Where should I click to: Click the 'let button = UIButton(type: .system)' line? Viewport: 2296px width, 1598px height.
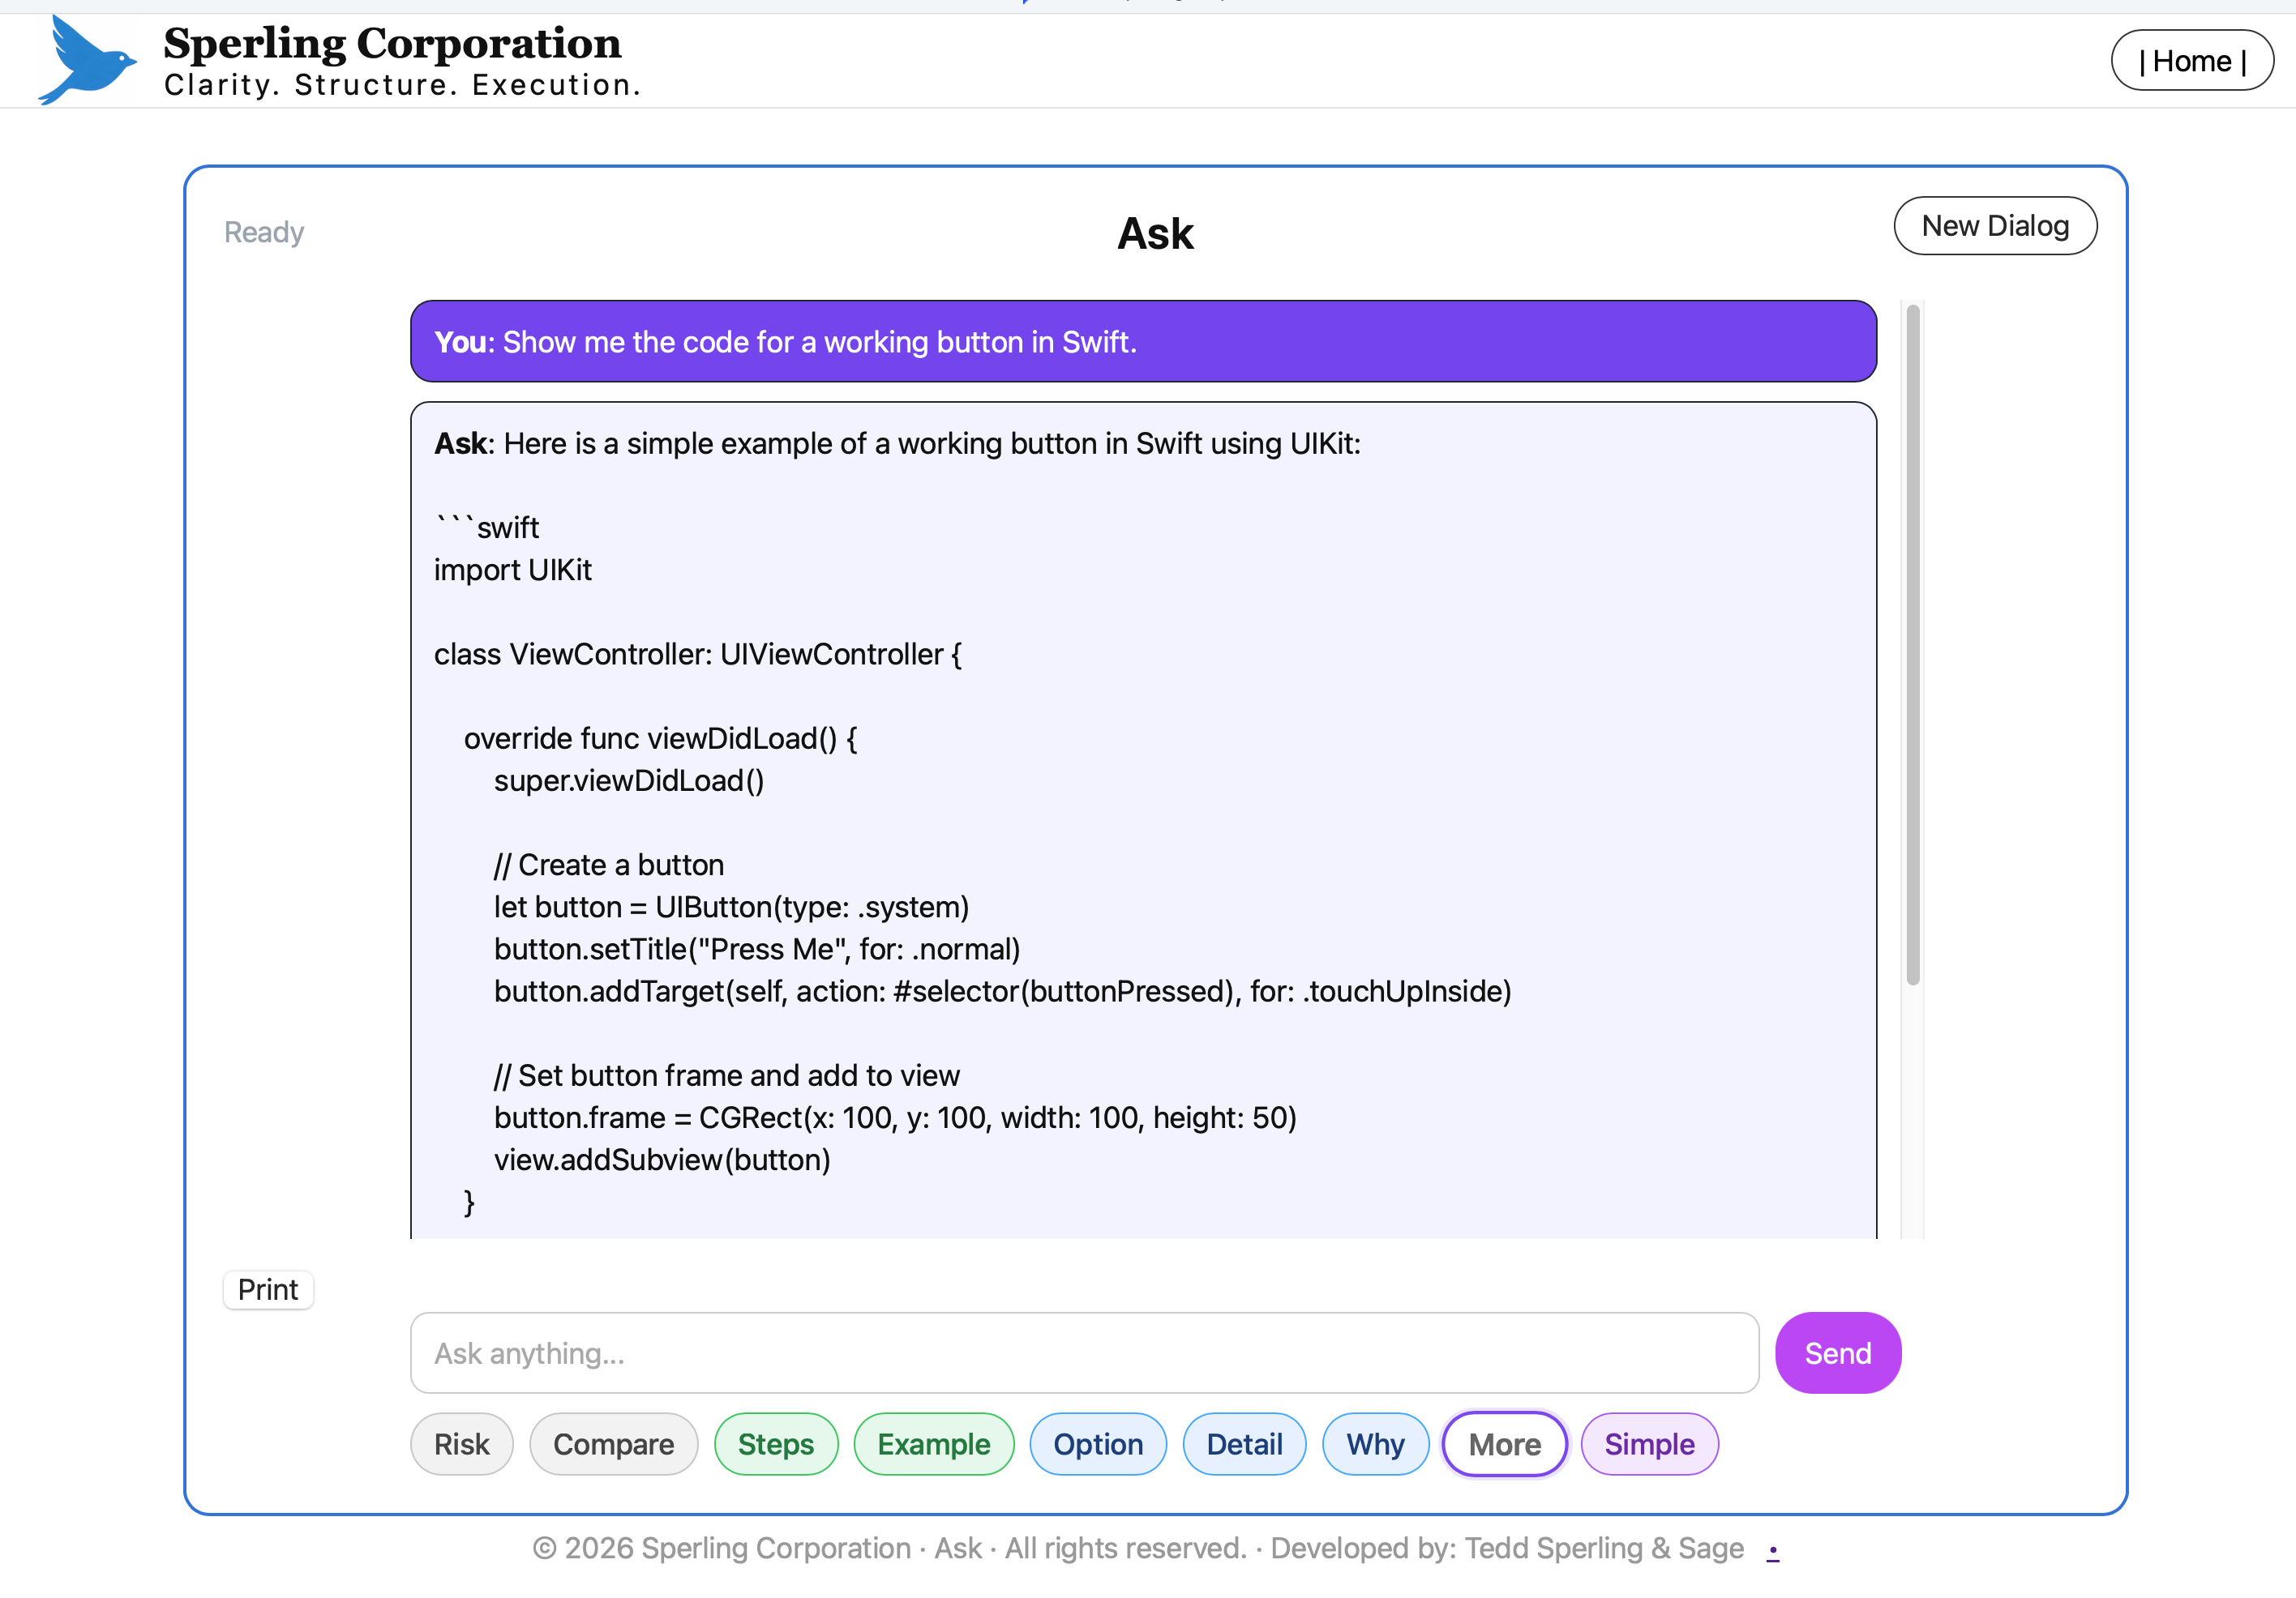pyautogui.click(x=732, y=907)
